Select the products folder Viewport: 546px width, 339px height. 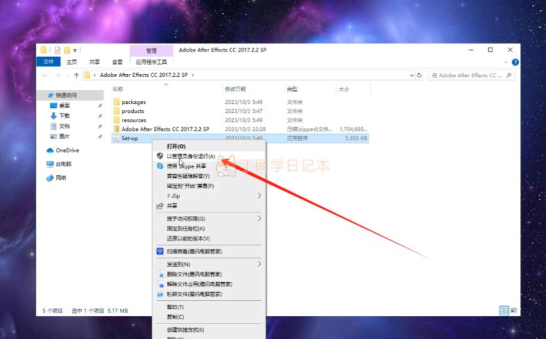(x=133, y=111)
